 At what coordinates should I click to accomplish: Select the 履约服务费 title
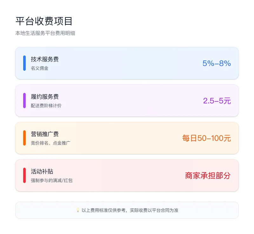[45, 97]
